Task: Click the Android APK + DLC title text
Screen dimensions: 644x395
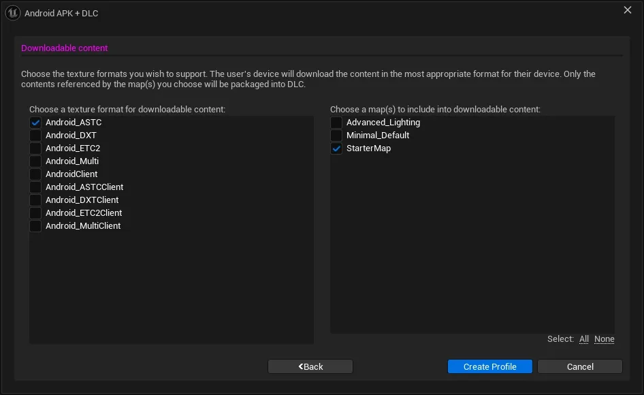Action: (x=61, y=13)
